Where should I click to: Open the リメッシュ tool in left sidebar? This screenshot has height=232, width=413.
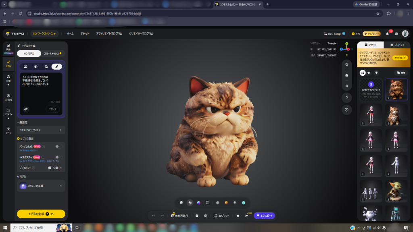pos(8,97)
